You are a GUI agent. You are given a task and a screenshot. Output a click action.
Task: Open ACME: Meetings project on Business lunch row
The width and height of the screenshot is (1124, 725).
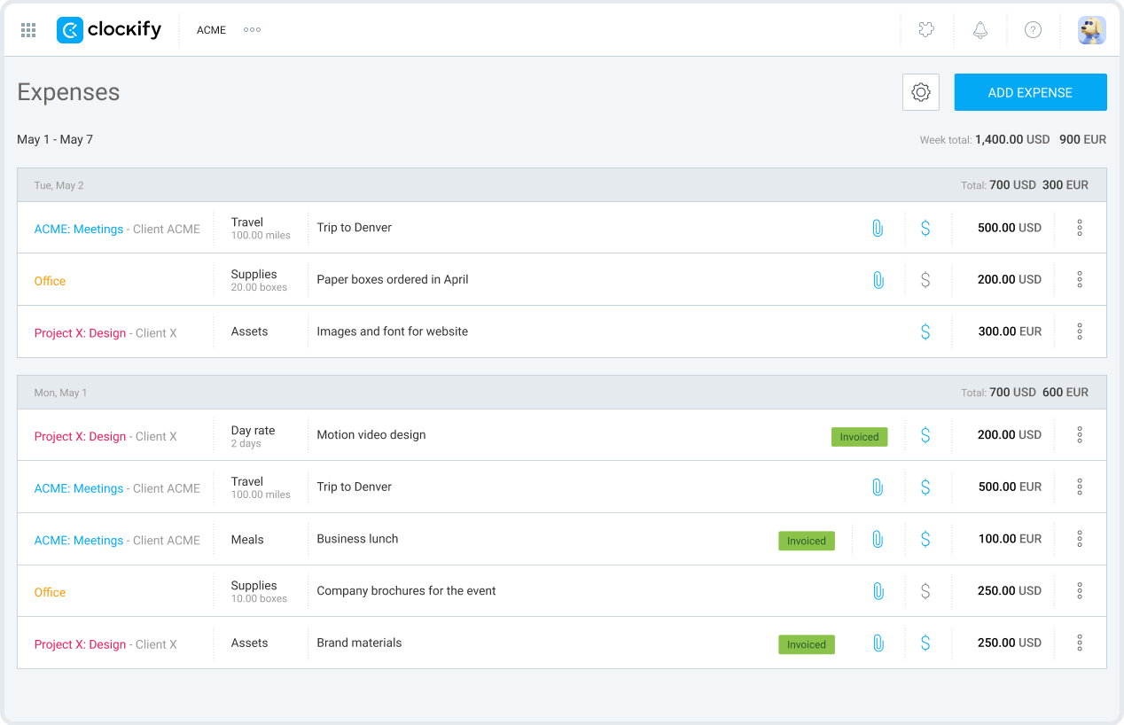(79, 541)
